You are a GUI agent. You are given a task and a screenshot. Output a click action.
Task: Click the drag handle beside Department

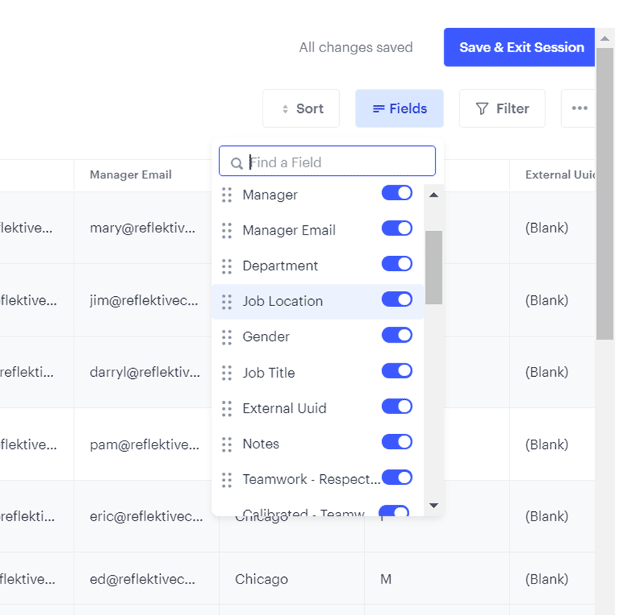227,266
